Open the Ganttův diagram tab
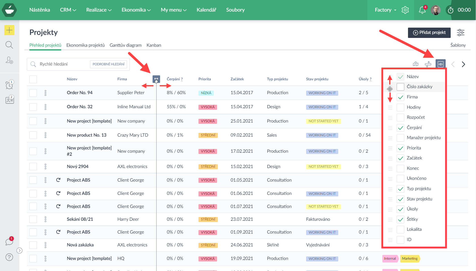Viewport: 476px width, 271px height. 125,45
